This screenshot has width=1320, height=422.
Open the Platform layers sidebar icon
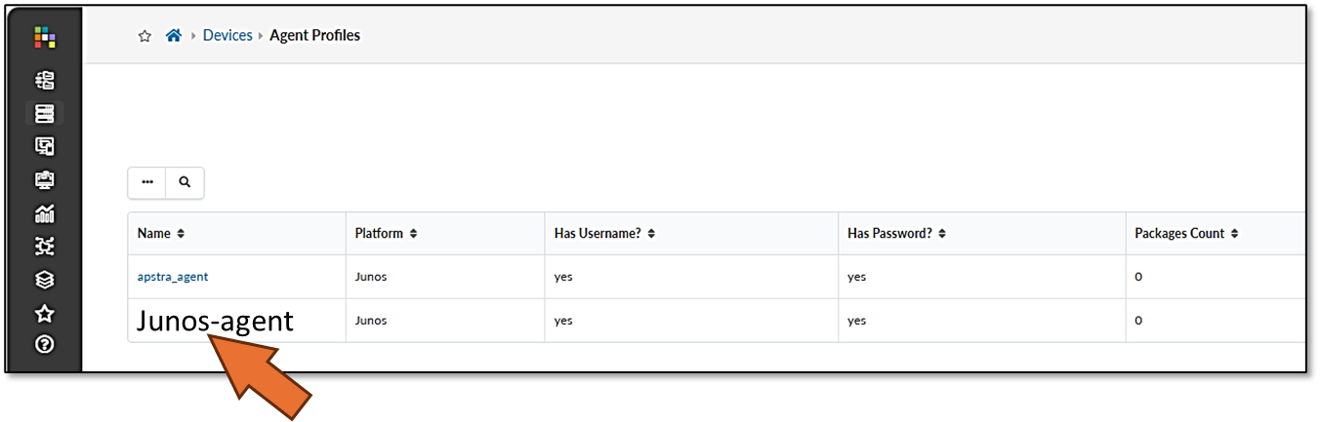click(x=44, y=280)
